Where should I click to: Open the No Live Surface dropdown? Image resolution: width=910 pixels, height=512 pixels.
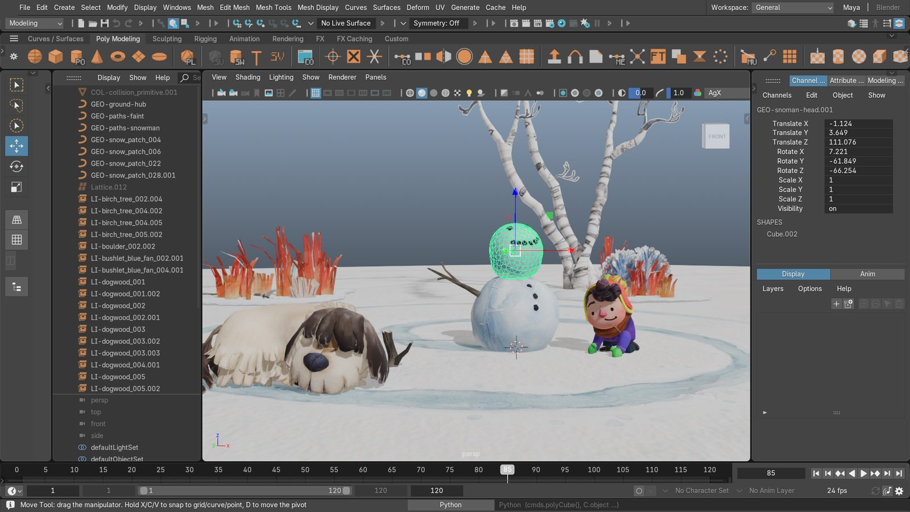[346, 23]
